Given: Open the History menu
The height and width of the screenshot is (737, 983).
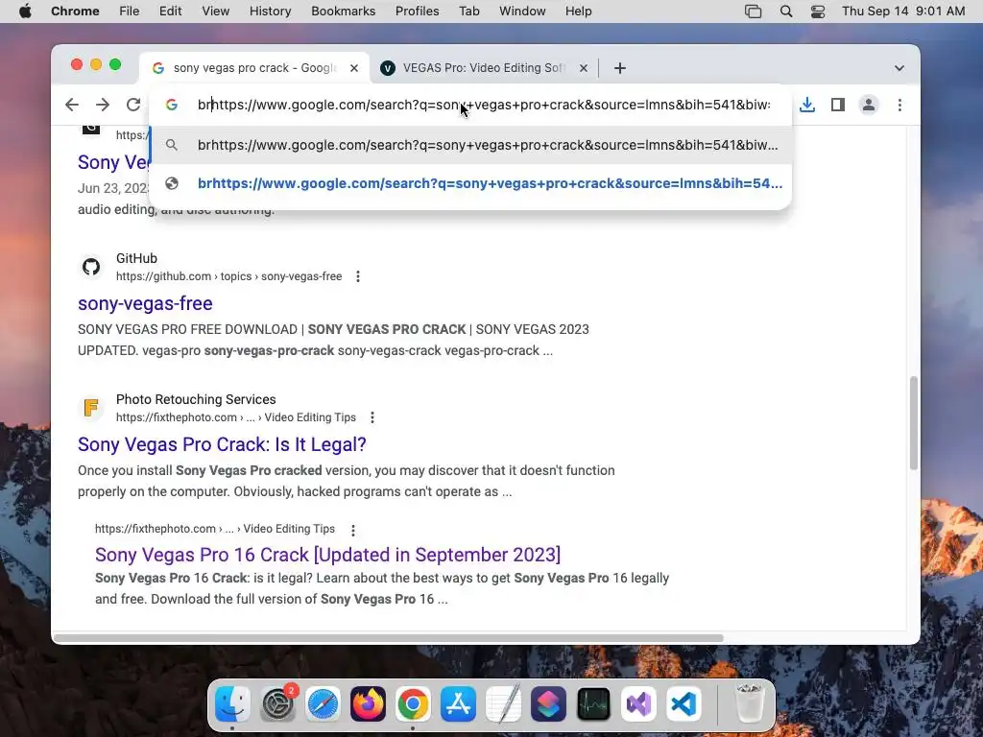Looking at the screenshot, I should pyautogui.click(x=270, y=12).
